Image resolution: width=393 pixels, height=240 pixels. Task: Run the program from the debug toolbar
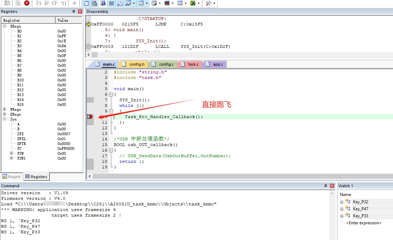pos(18,3)
